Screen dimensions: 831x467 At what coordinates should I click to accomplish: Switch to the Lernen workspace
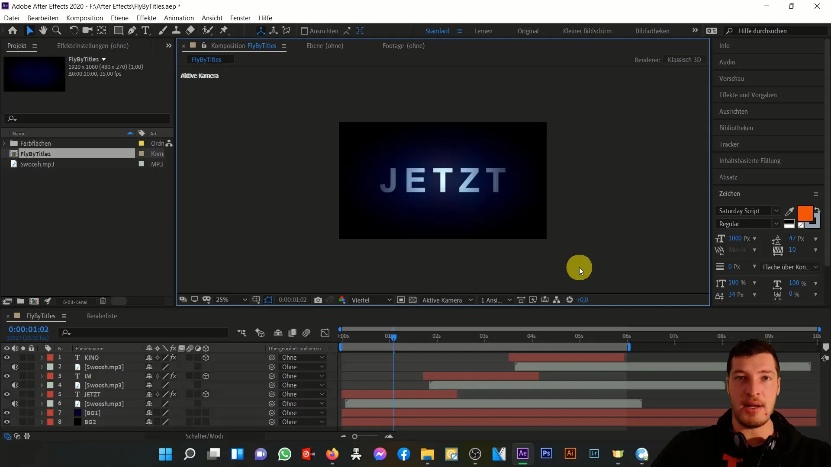click(x=483, y=31)
